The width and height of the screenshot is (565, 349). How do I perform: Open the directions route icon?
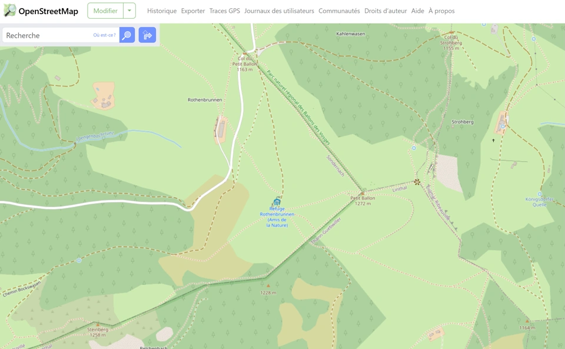[147, 35]
